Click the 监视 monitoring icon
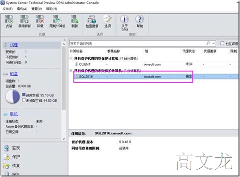240x177 pixels. (x=6, y=148)
